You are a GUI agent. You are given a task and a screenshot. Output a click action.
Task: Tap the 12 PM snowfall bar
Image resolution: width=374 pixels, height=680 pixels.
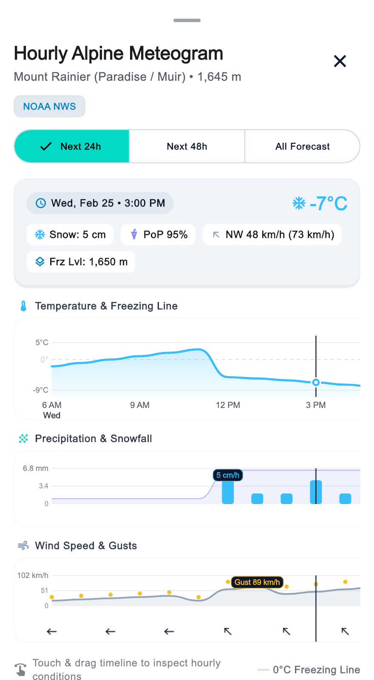[x=228, y=492]
